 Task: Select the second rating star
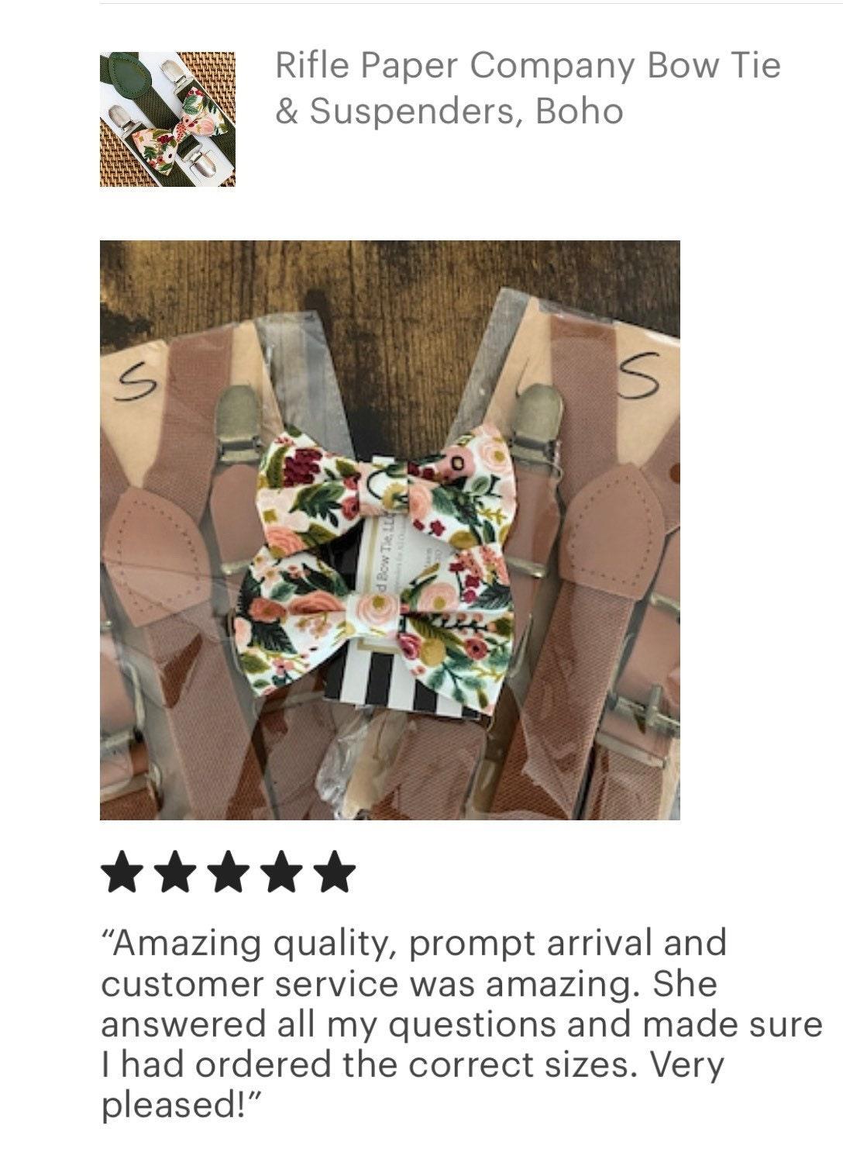176,873
